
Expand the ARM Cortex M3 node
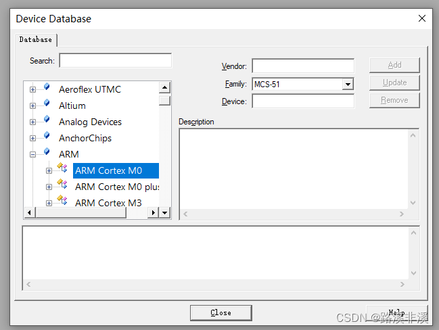coord(49,203)
